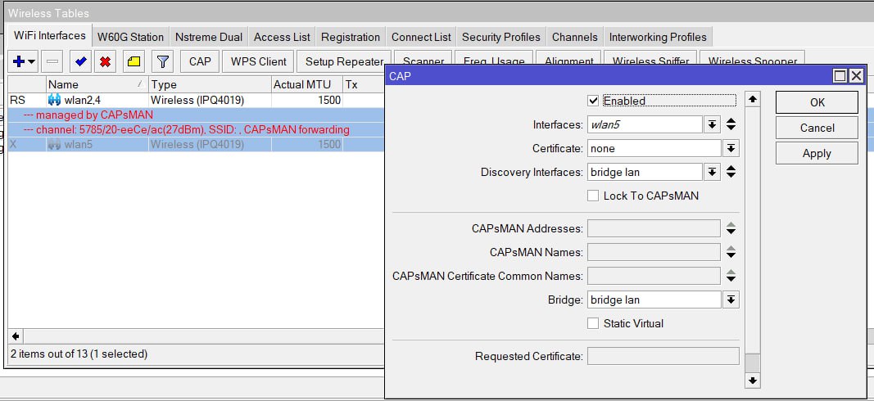Open the Add dropdown arrow next to plus
The width and height of the screenshot is (874, 401).
point(31,62)
